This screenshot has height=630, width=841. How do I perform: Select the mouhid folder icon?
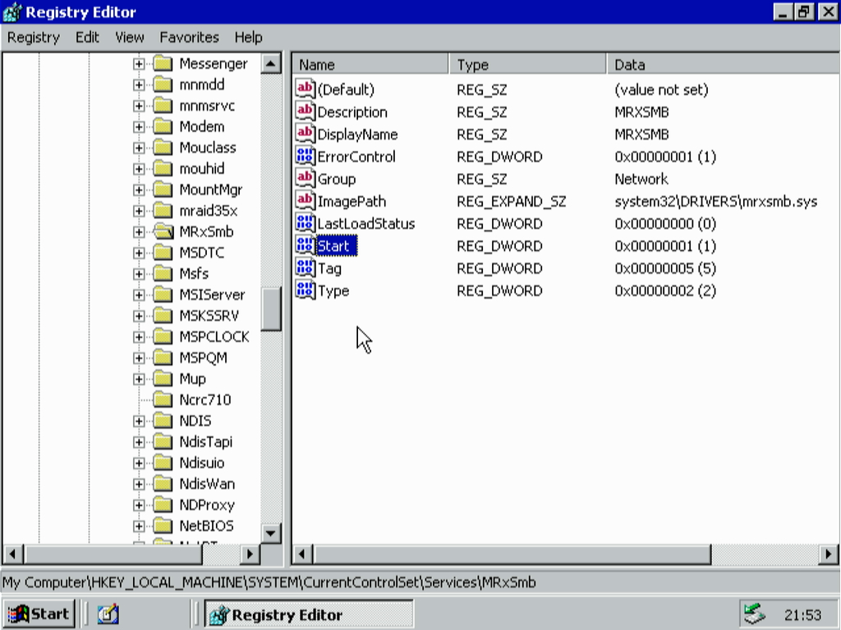[163, 169]
